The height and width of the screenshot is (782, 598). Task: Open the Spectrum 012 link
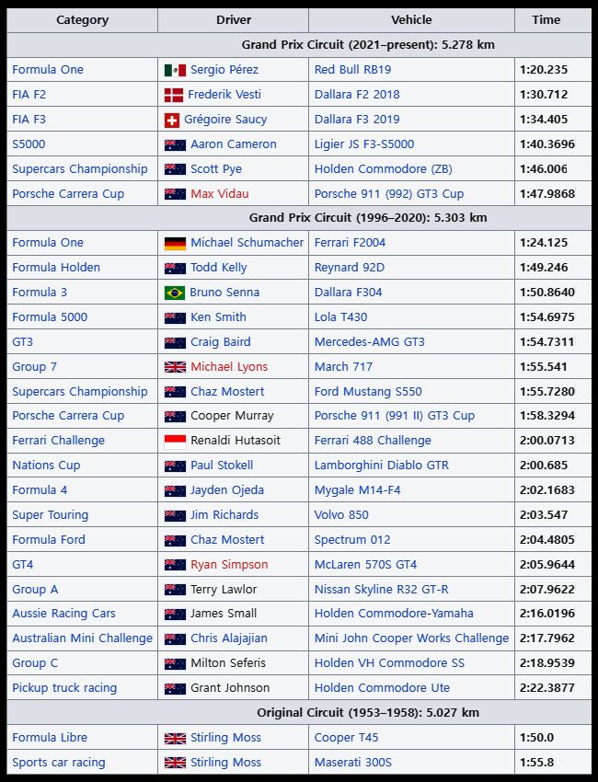pos(352,540)
